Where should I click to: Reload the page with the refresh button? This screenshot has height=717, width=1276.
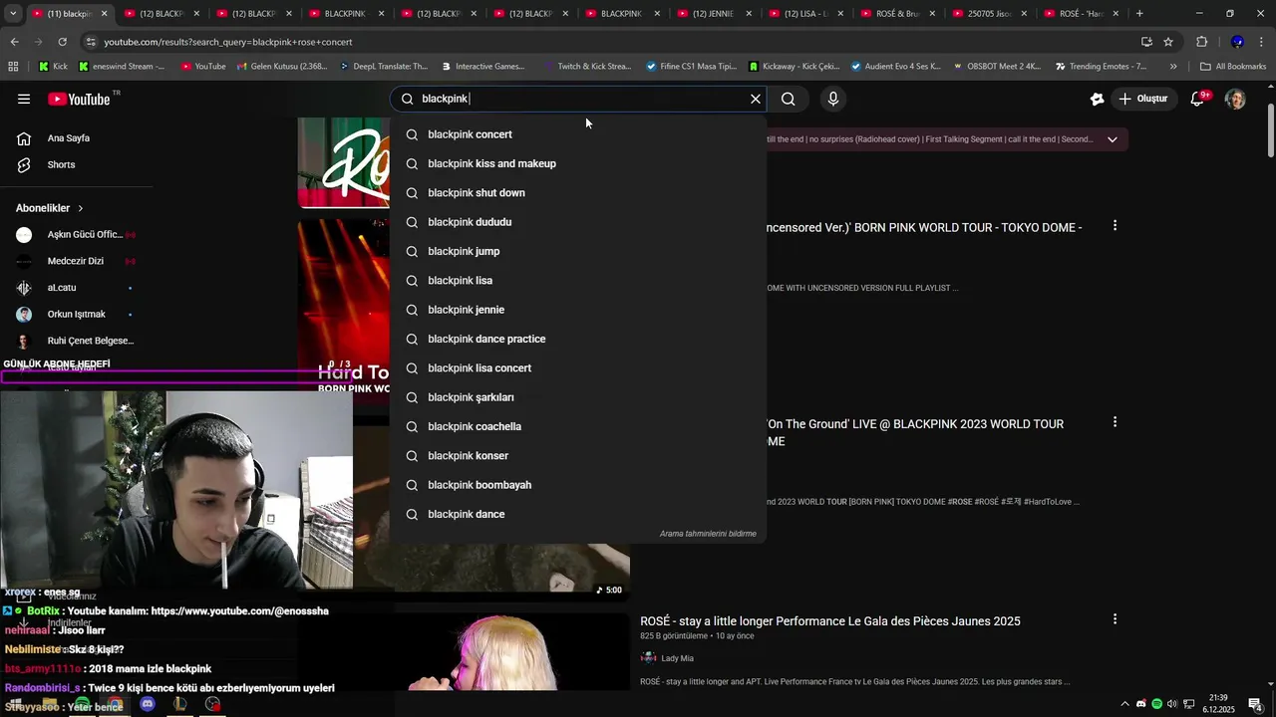62,42
